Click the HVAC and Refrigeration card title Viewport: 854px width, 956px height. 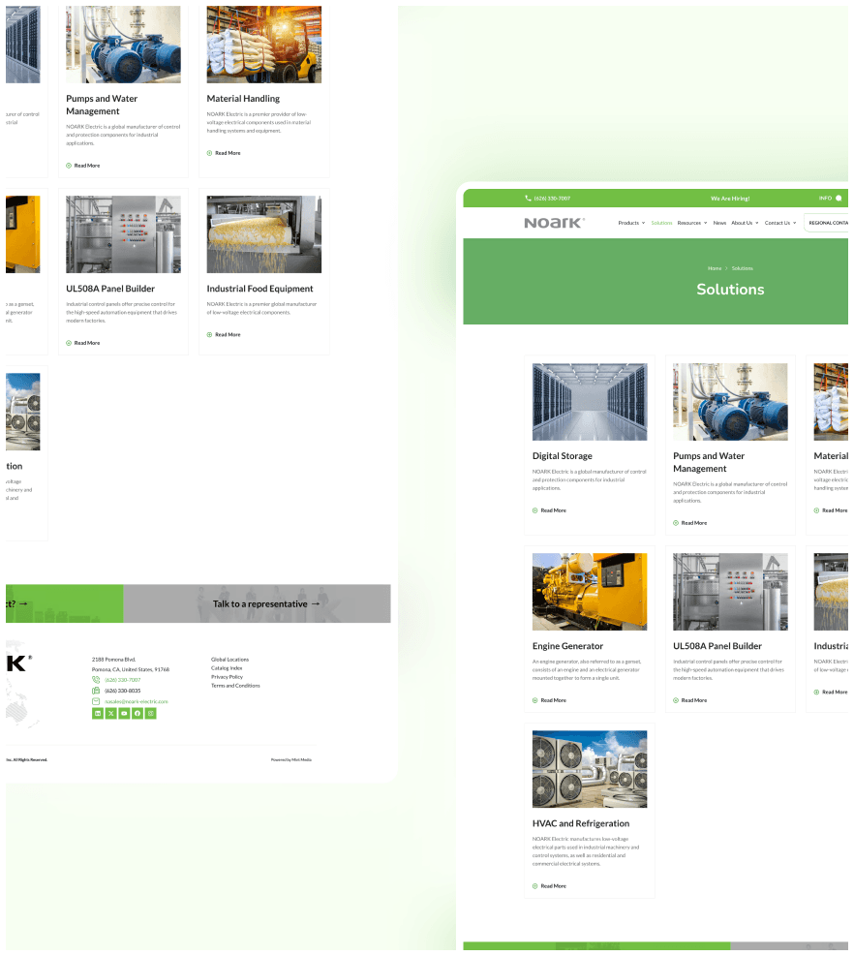coord(581,823)
